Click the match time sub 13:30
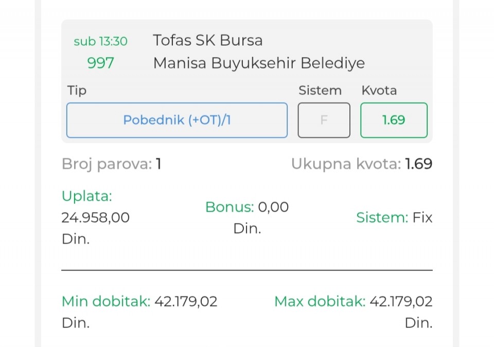Image resolution: width=494 pixels, height=347 pixels. click(100, 41)
